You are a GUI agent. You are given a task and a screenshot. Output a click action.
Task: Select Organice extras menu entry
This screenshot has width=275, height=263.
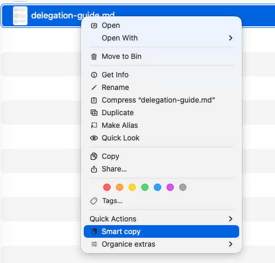click(x=161, y=244)
